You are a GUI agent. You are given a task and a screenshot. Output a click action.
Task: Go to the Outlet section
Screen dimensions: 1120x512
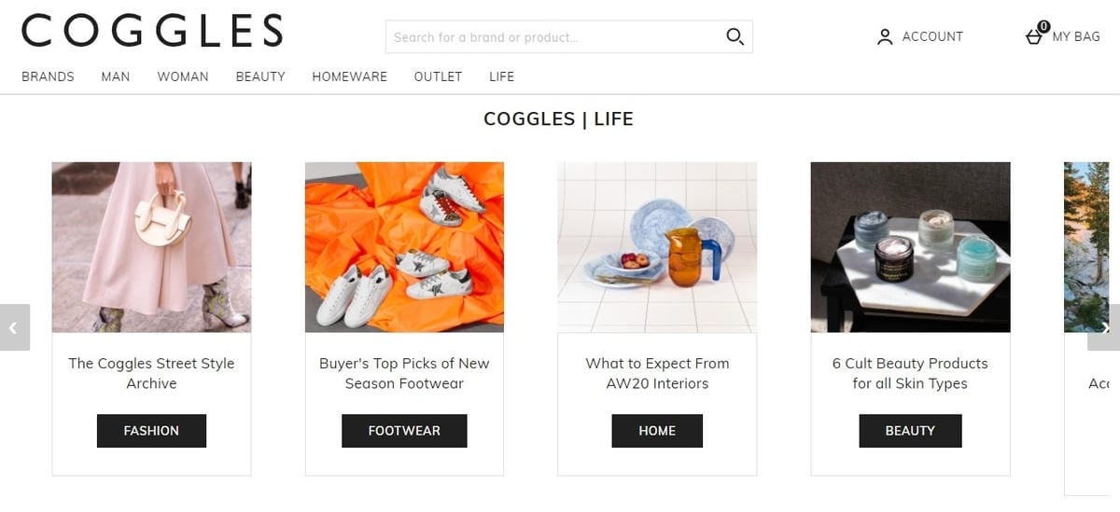coord(438,76)
